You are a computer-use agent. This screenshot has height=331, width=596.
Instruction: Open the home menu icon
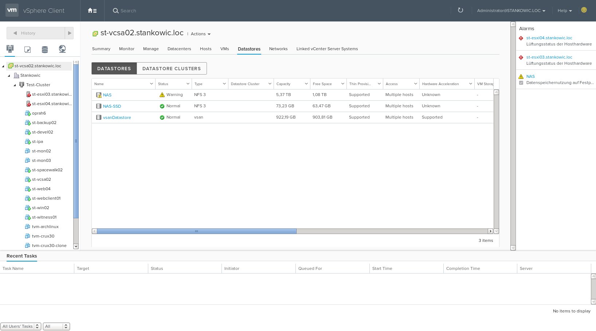coord(92,11)
